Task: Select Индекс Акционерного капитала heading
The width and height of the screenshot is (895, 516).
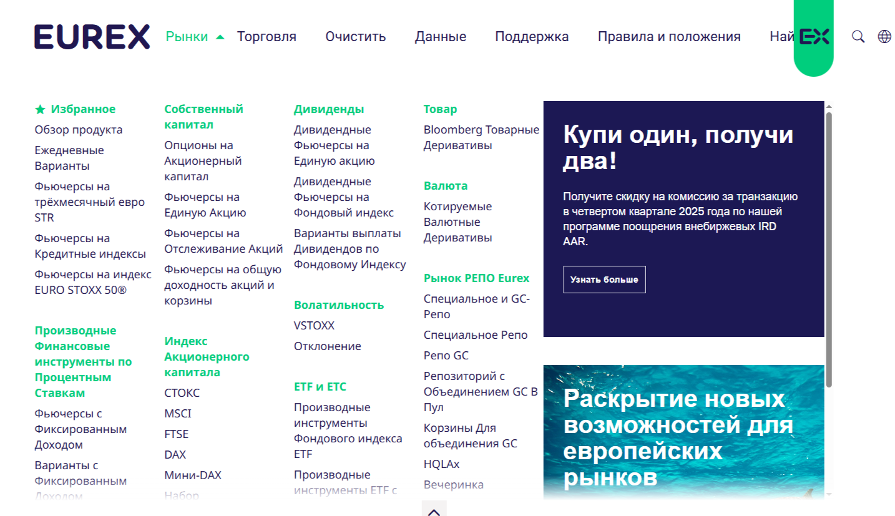Action: click(x=207, y=357)
